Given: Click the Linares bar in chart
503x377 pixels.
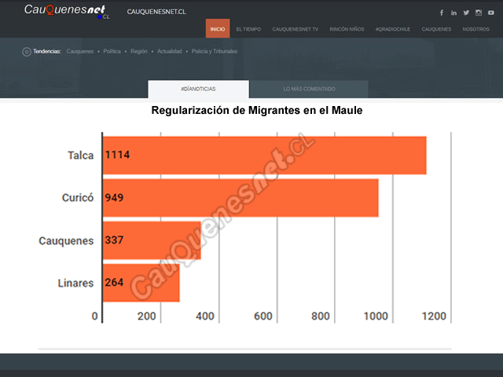Looking at the screenshot, I should click(x=141, y=283).
